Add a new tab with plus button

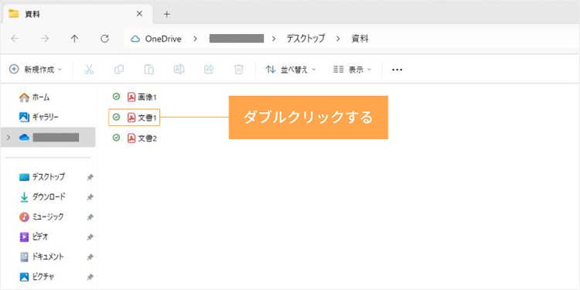(167, 14)
